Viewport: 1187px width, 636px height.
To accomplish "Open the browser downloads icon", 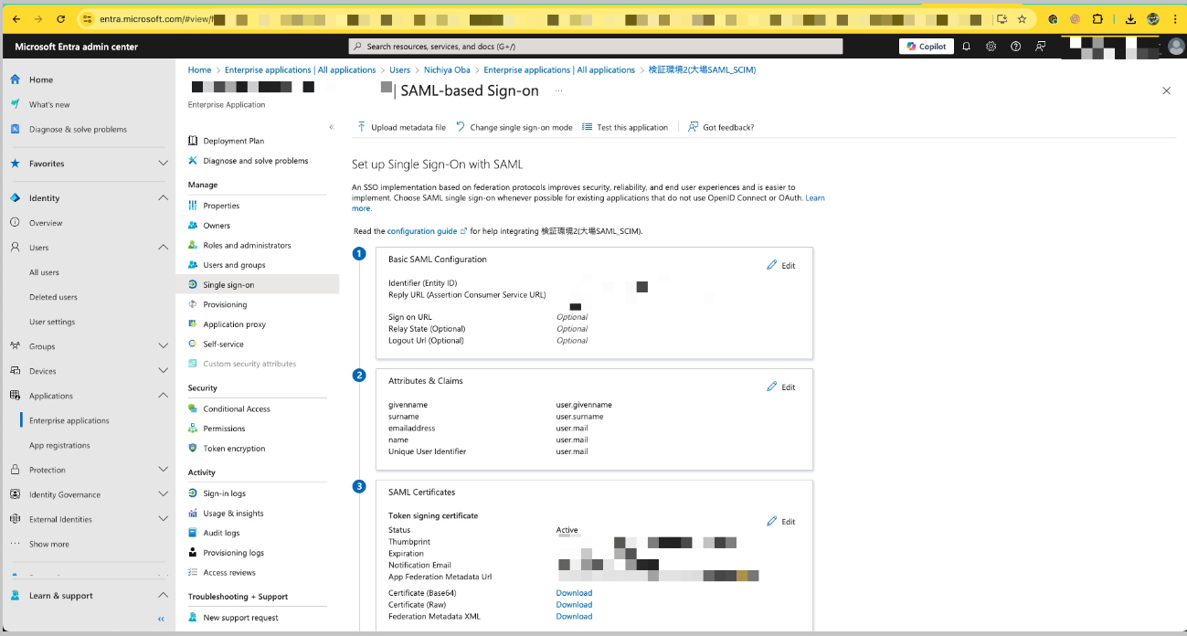I will click(x=1130, y=18).
